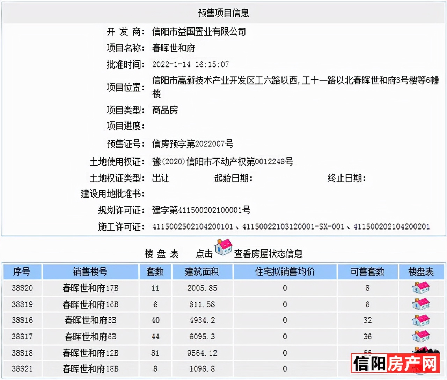Click unit count 81 in 12B row
The image size is (447, 380).
click(x=155, y=353)
